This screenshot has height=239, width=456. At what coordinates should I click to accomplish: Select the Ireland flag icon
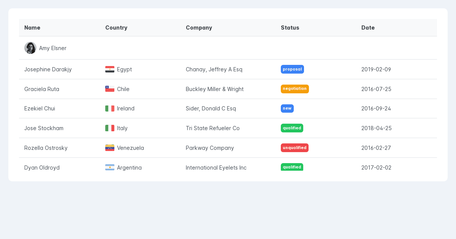coord(109,108)
